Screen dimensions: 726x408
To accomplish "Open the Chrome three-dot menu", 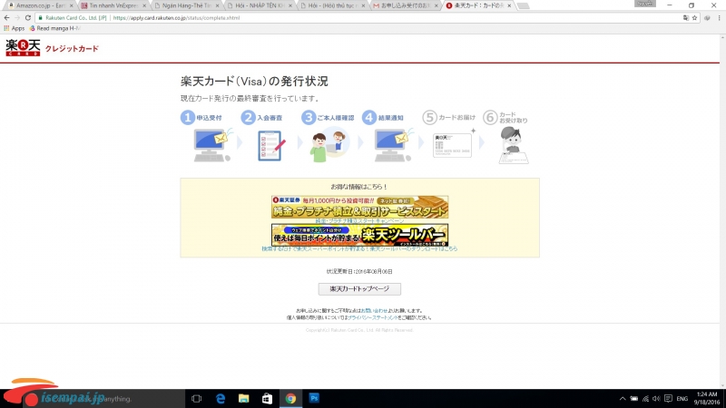I will (x=719, y=17).
